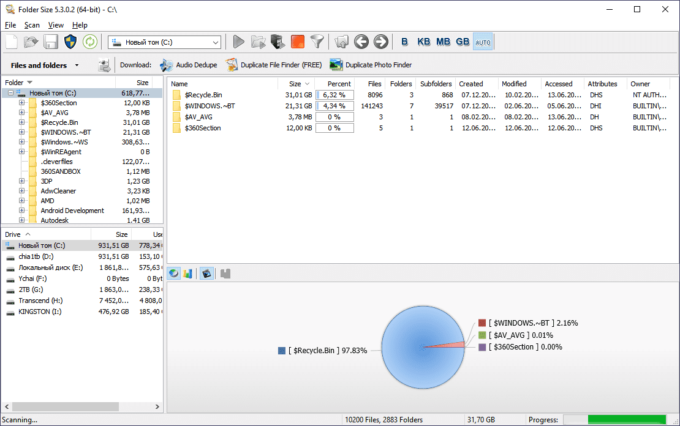
Task: Open the filter funnel icon
Action: coord(317,42)
